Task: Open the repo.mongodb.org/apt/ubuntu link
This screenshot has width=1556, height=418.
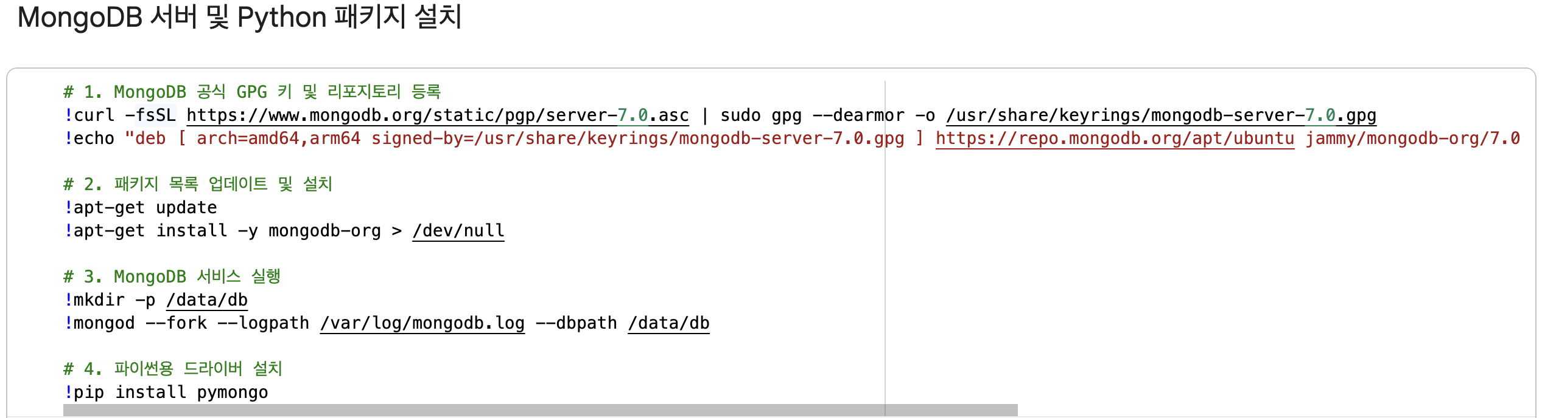Action: [1115, 139]
